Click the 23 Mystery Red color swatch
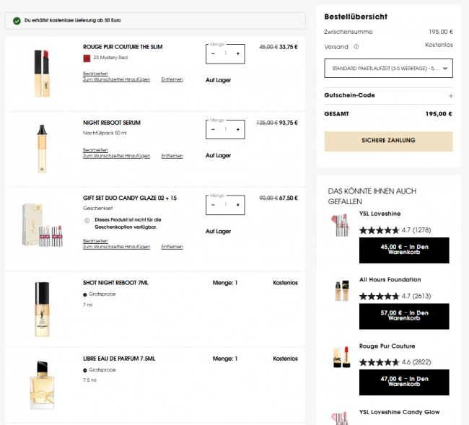The image size is (469, 425). click(x=87, y=58)
